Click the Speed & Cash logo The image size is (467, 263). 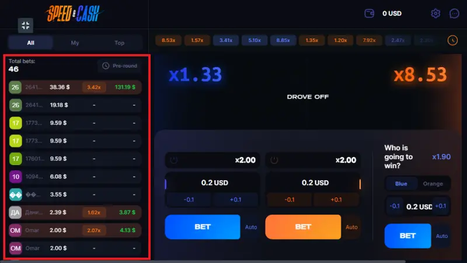point(73,13)
